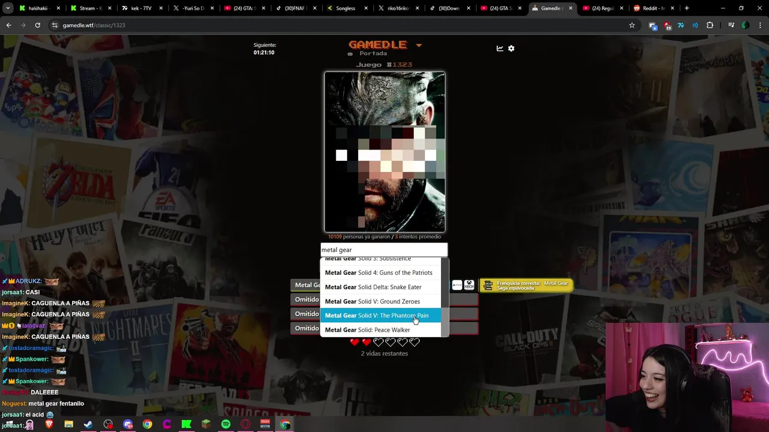Open File Explorer from taskbar
This screenshot has height=432, width=769.
(x=68, y=424)
